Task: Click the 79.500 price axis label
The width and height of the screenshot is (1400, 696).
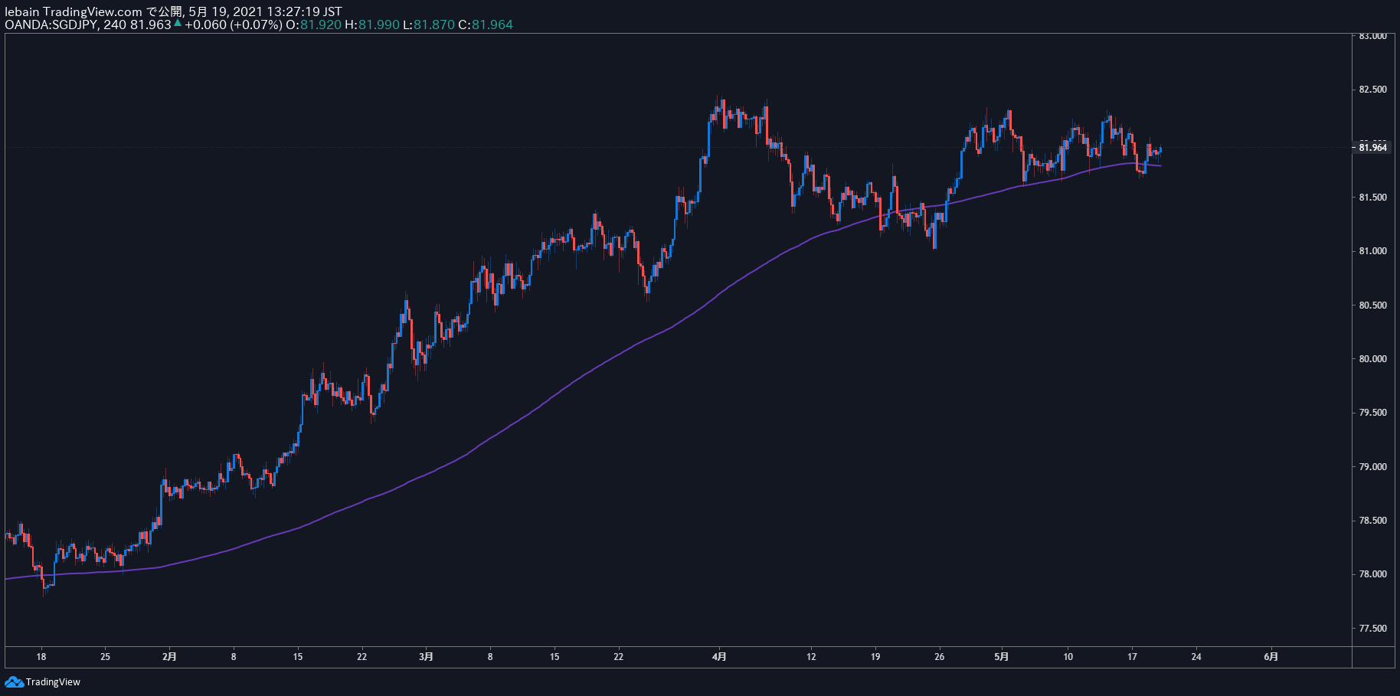Action: click(x=1372, y=413)
